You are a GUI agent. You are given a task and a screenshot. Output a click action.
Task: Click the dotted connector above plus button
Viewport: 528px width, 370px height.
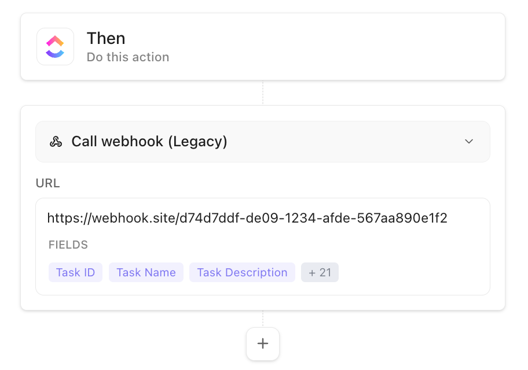[263, 319]
